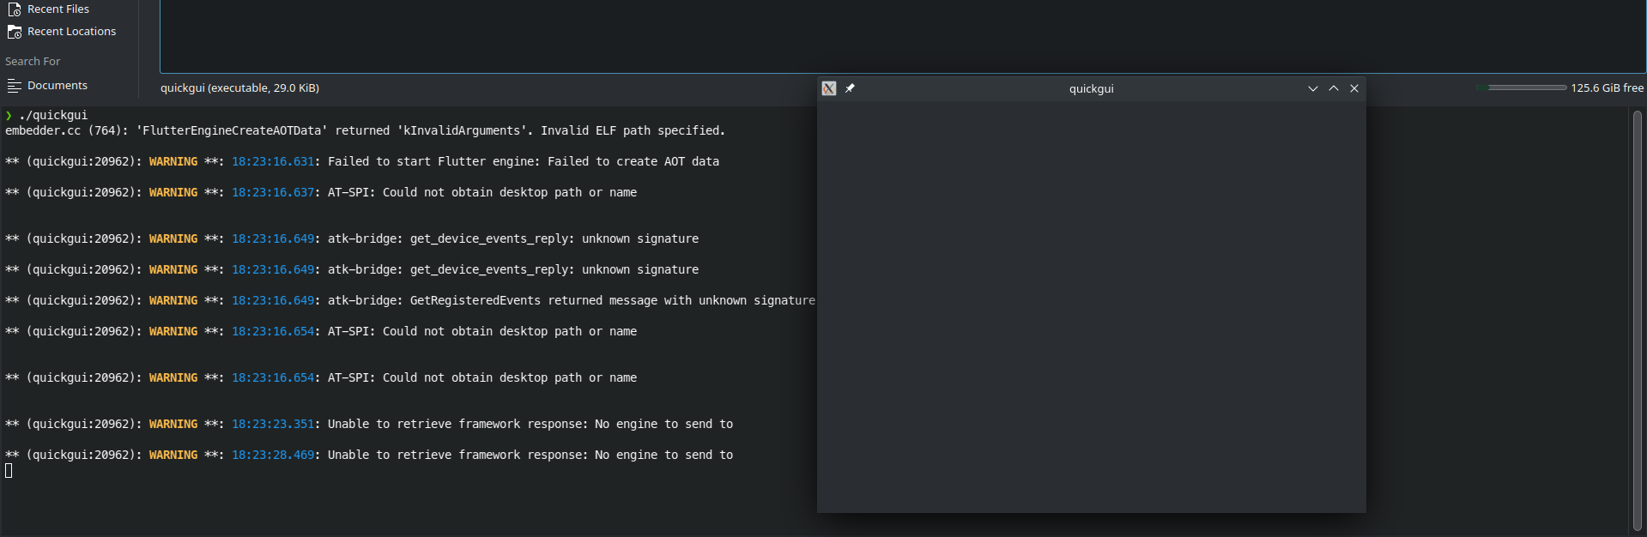Close the quickgui window
The width and height of the screenshot is (1647, 537).
tap(1354, 88)
